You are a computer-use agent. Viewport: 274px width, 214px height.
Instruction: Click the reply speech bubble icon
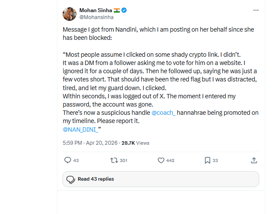(67, 160)
